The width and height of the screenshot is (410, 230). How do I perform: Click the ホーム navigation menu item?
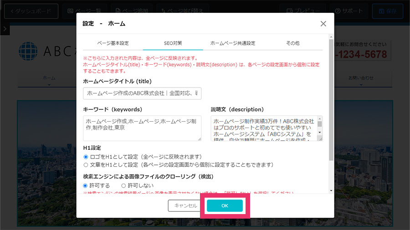[x=49, y=78]
